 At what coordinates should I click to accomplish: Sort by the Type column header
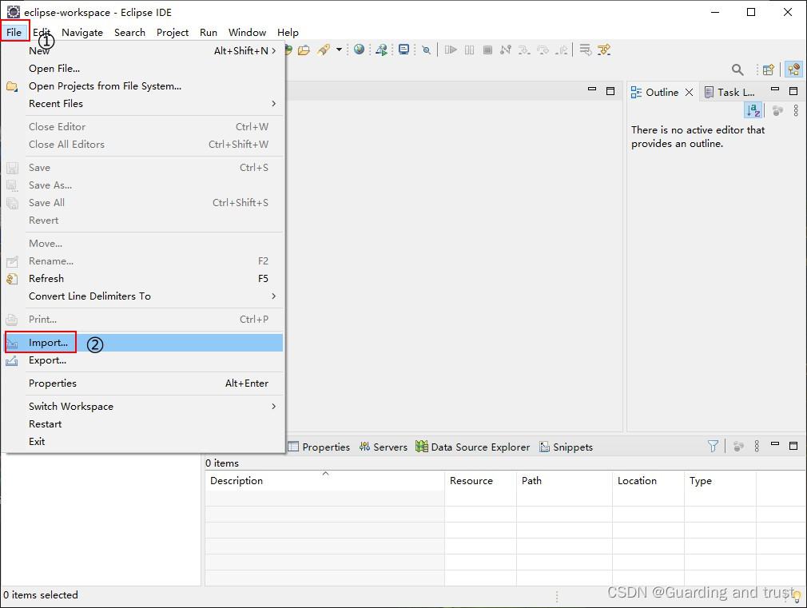point(721,480)
